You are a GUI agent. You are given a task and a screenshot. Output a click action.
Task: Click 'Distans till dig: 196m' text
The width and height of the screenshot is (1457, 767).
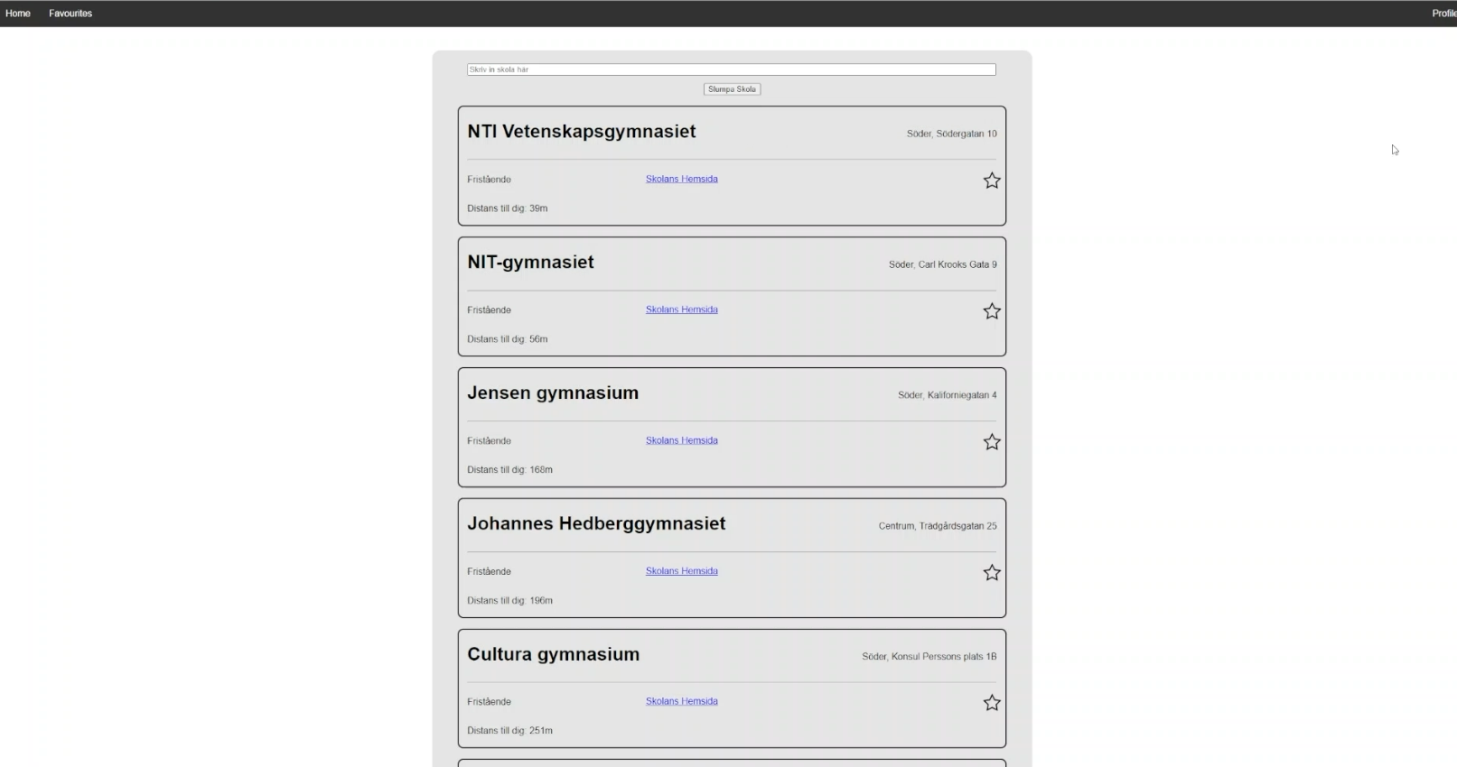coord(510,601)
